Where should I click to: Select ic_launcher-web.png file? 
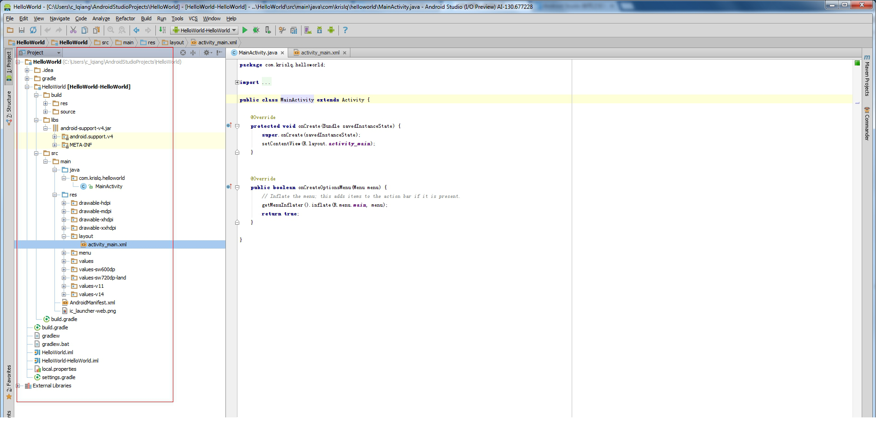(x=93, y=311)
